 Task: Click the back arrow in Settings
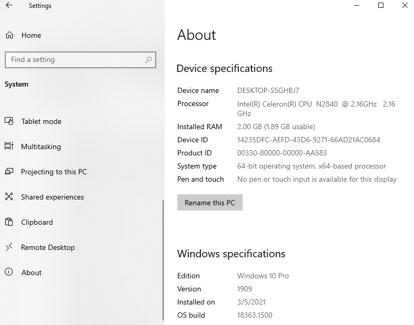(9, 6)
